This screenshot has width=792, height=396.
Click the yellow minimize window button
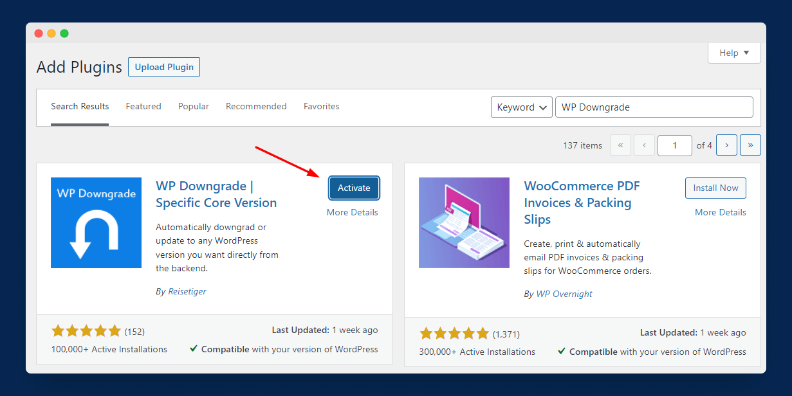tap(51, 33)
